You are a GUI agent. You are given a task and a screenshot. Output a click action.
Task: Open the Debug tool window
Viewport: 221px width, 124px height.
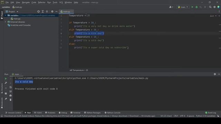coord(63,113)
